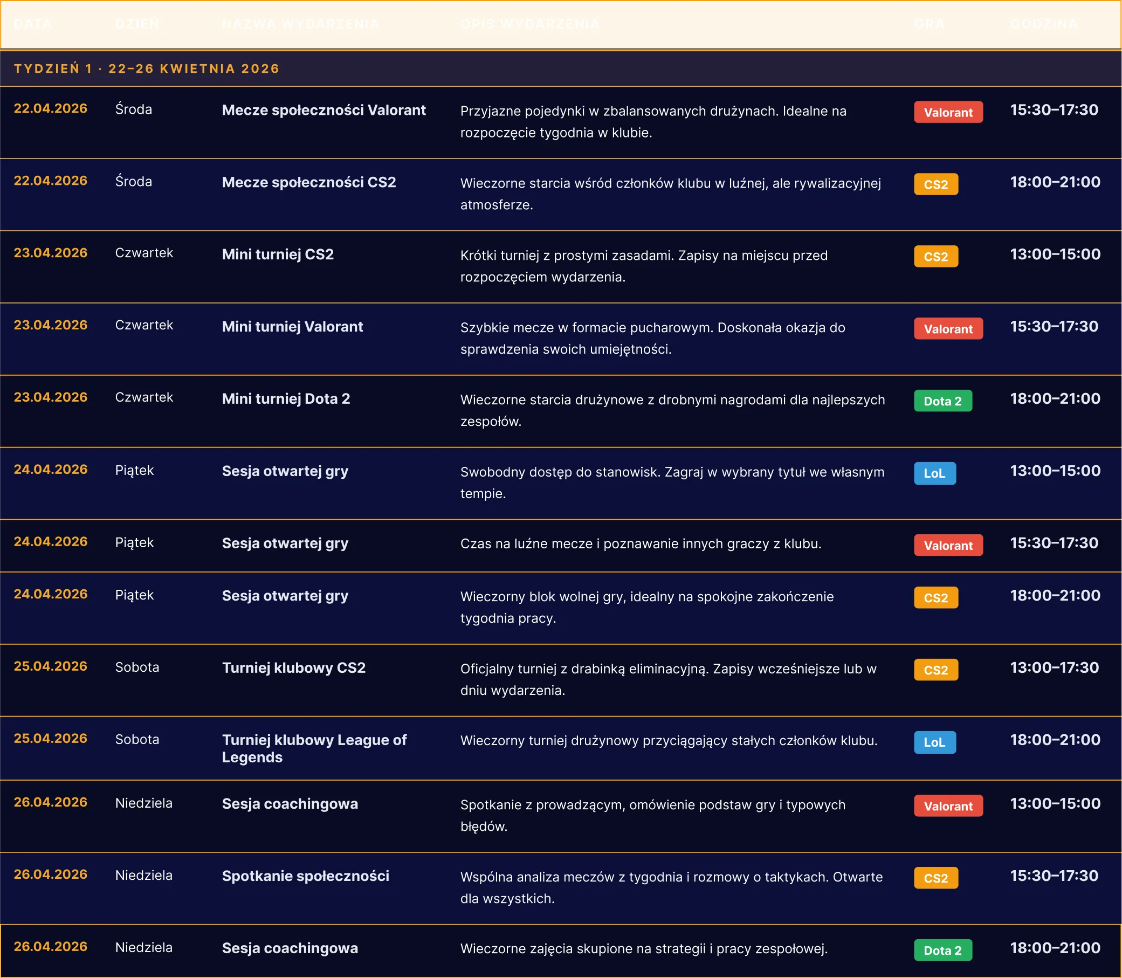Click Dota 2 badge in 'Mini turniej Dota 2' row

943,401
